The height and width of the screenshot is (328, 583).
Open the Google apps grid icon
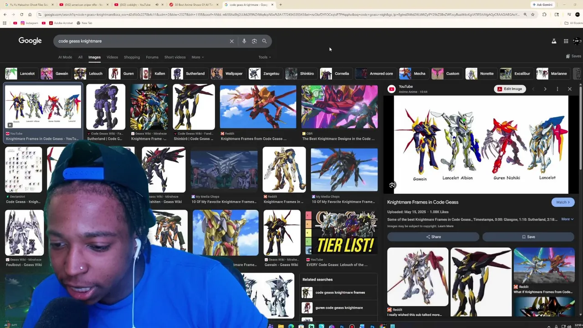click(x=566, y=41)
